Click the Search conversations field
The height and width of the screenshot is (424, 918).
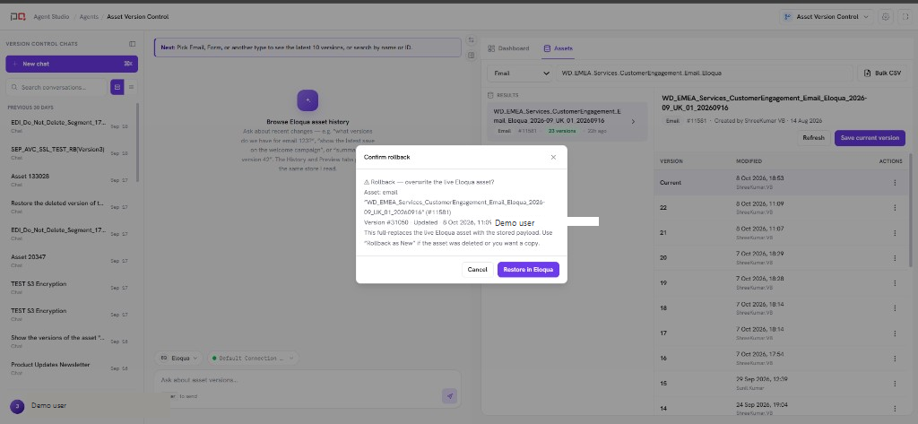pos(56,87)
